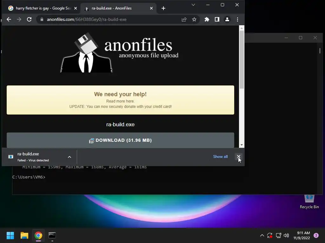Click the Command Prompt taskbar icon
Screen dimensions: 325x243
tap(52, 235)
